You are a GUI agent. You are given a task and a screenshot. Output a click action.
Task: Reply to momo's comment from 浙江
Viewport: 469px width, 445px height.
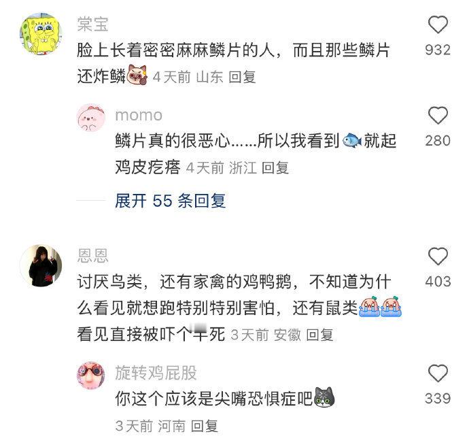(275, 167)
